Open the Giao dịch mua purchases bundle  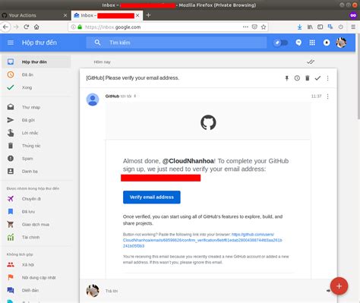point(36,225)
